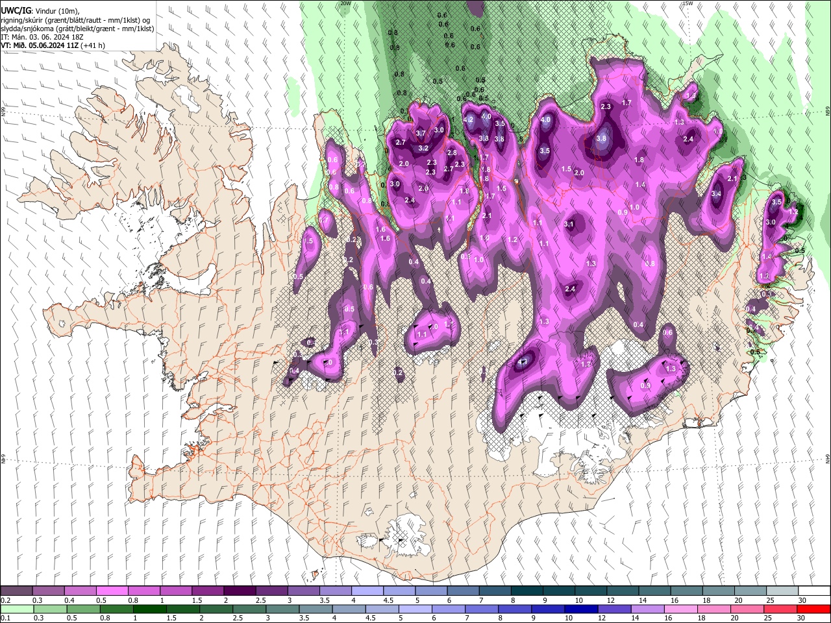Viewport: 831px width, 623px height.
Task: Click the lilac 14–16 swatch in the rain scale
Action: point(649,609)
